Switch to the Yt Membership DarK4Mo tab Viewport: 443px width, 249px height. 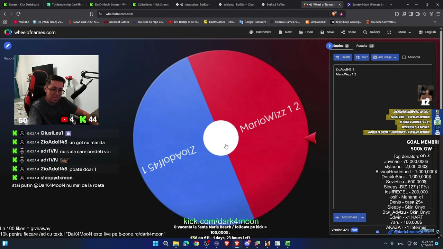[65, 4]
